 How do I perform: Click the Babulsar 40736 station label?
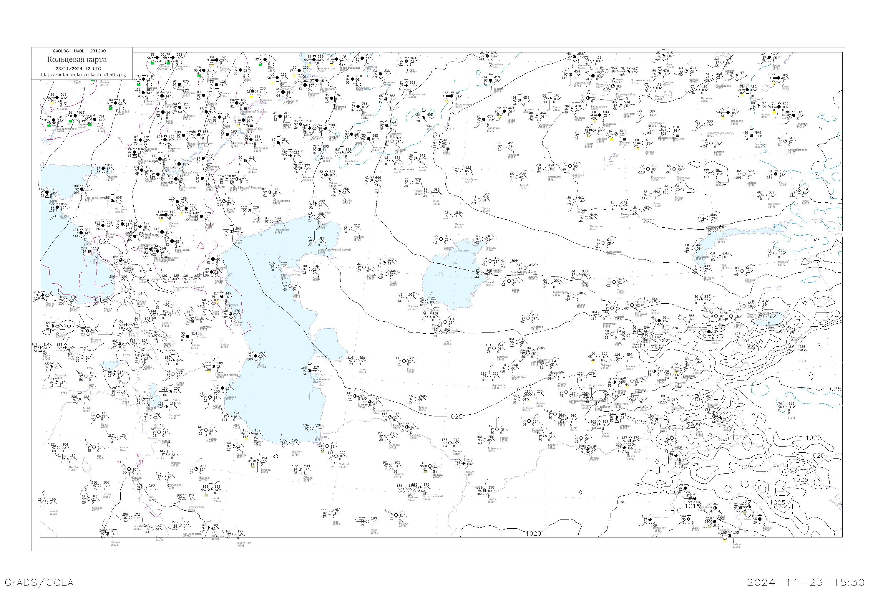[296, 454]
